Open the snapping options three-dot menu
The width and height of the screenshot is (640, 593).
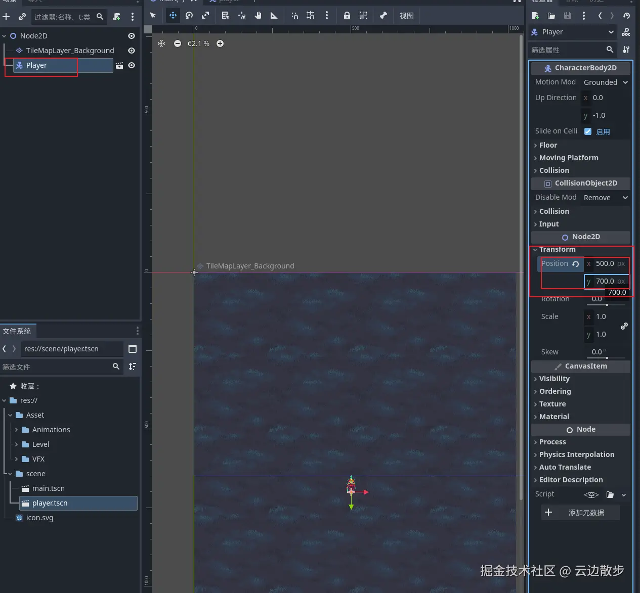coord(327,15)
